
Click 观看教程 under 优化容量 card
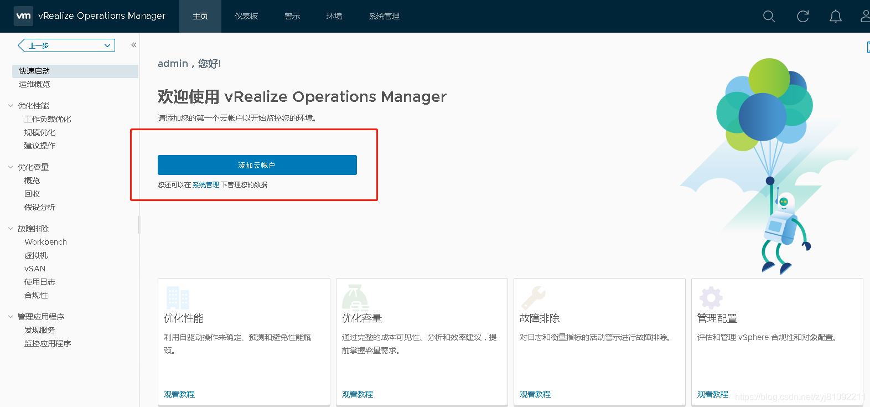[x=358, y=394]
